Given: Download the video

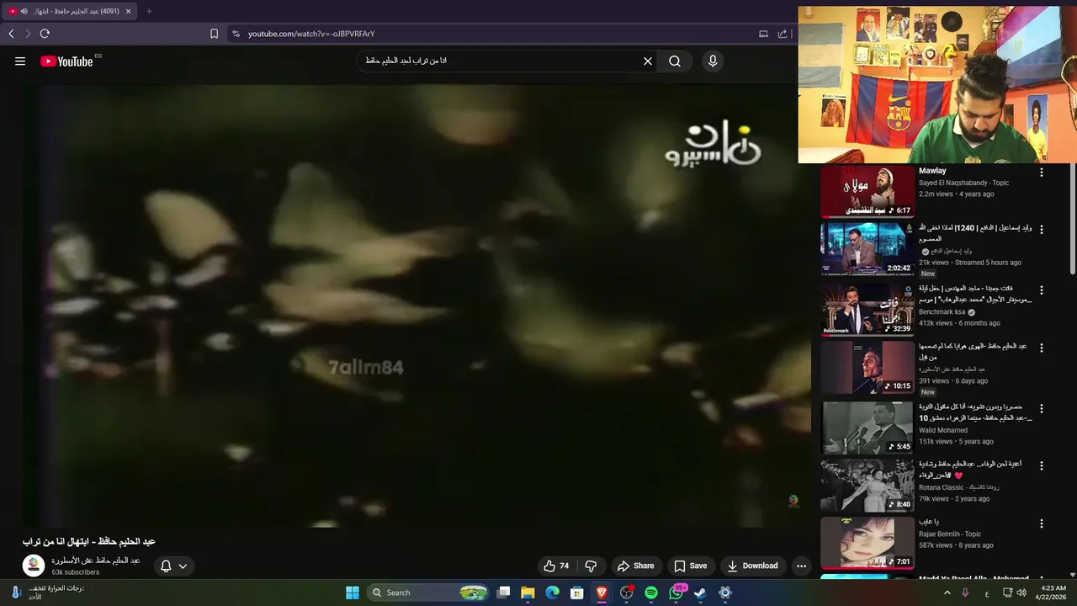Looking at the screenshot, I should [753, 566].
